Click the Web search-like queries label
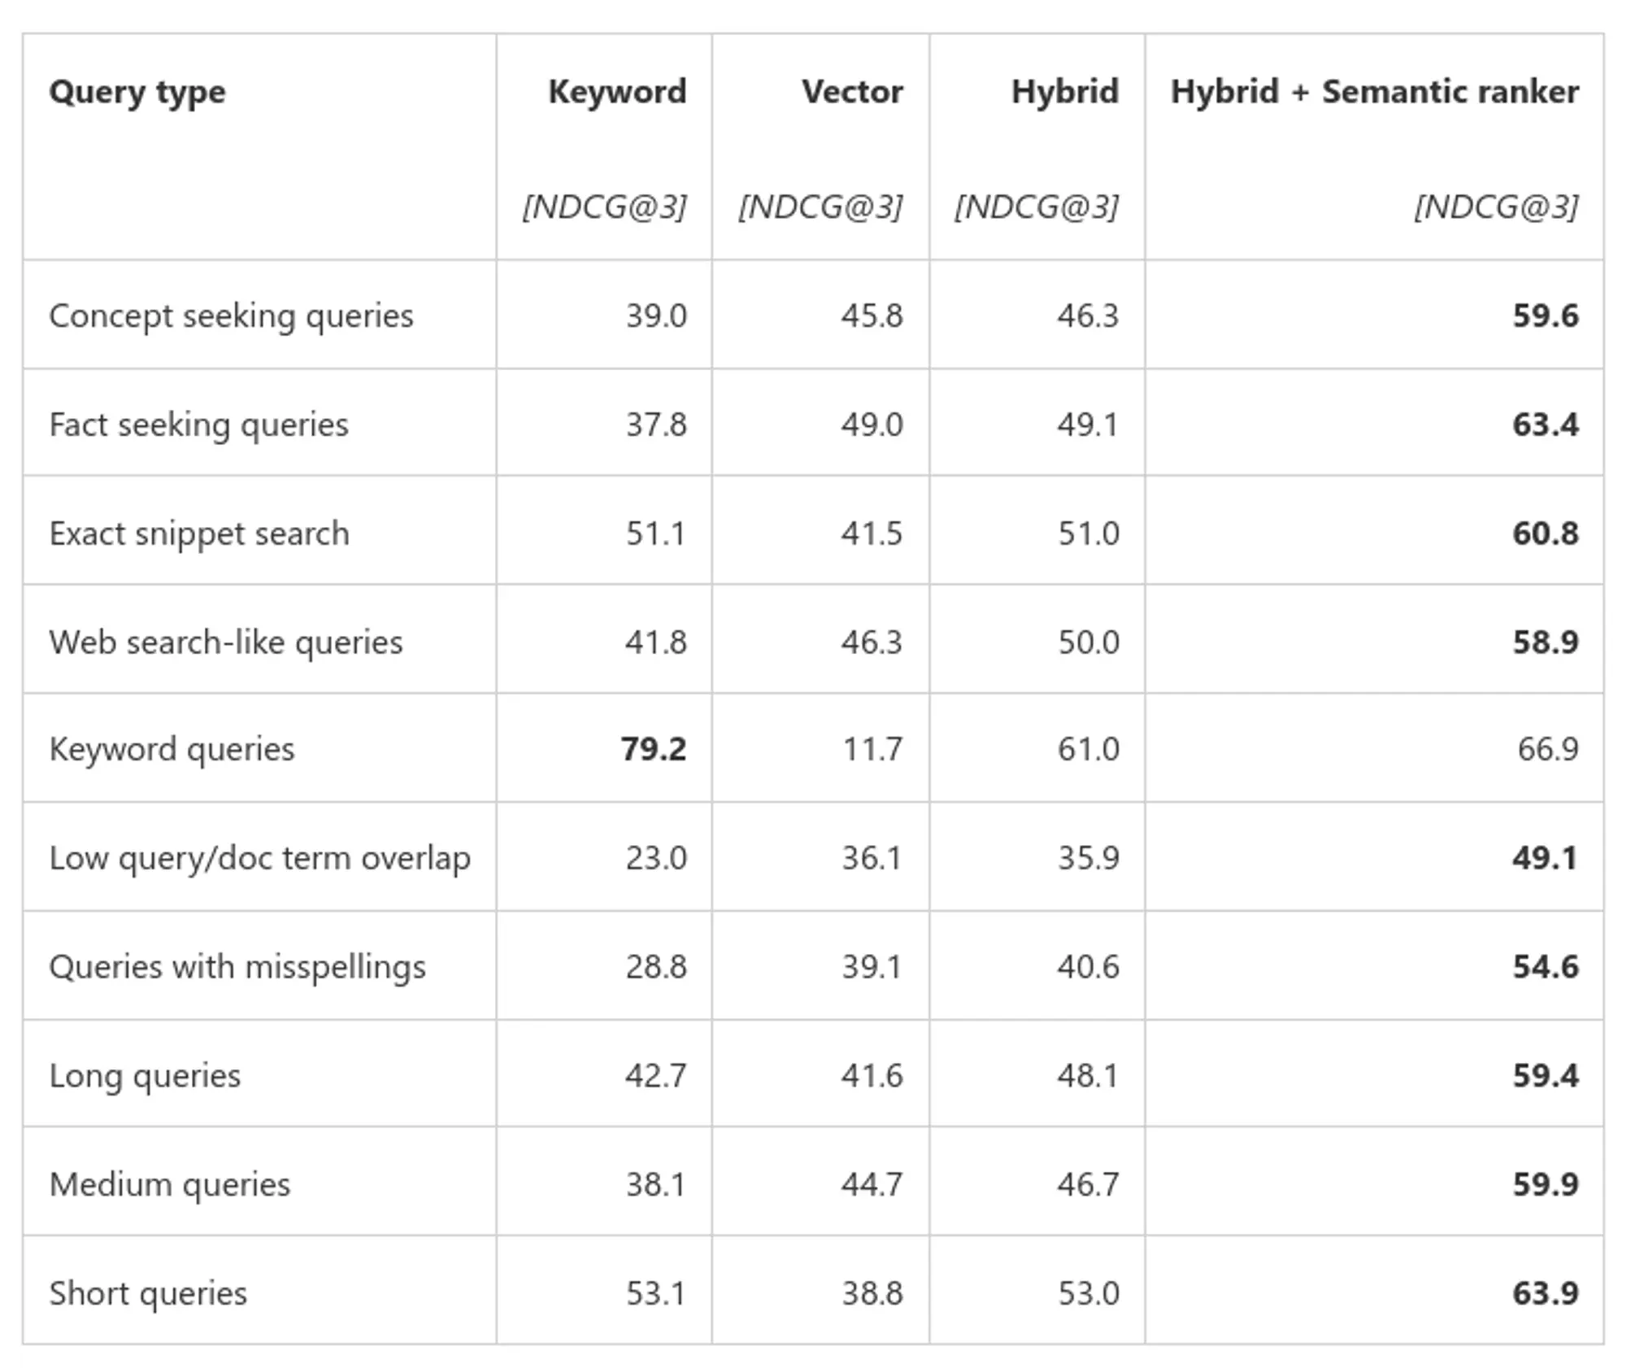Screen dimensions: 1626x1368 point(225,643)
